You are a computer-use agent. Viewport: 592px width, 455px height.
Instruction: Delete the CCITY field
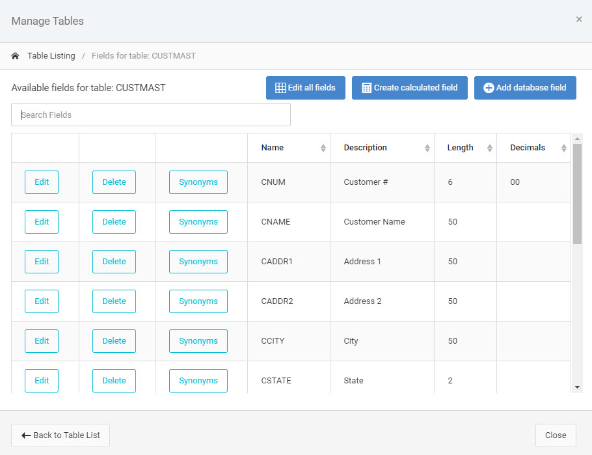pyautogui.click(x=114, y=341)
